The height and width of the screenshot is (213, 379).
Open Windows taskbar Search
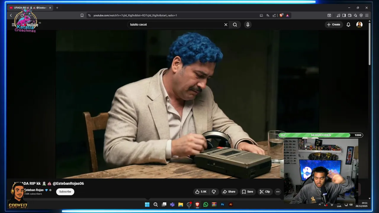[x=155, y=204]
